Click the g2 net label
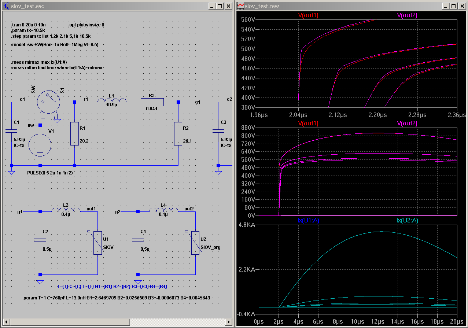 [118, 212]
